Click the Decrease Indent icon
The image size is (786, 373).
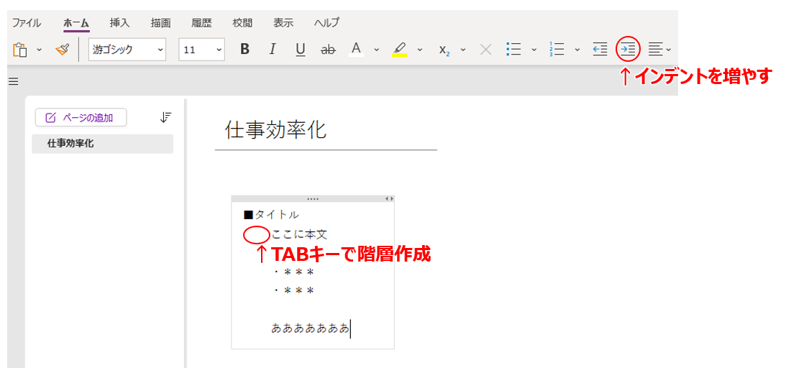(x=600, y=49)
